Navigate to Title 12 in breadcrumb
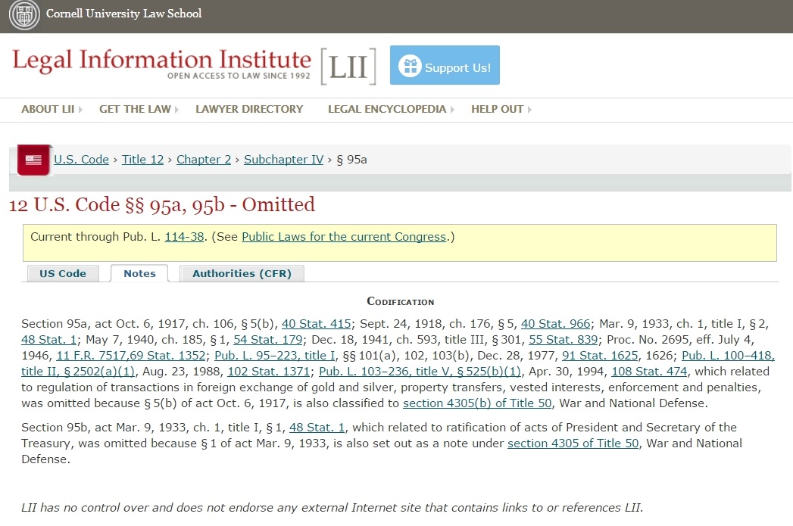Image resolution: width=793 pixels, height=526 pixels. [142, 159]
